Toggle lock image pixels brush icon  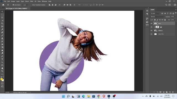(x=157, y=20)
